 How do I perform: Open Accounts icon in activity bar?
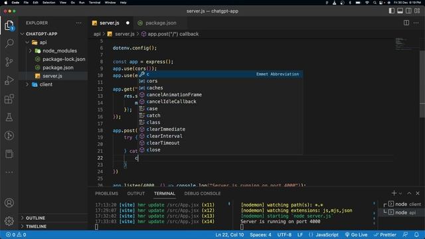[9, 202]
